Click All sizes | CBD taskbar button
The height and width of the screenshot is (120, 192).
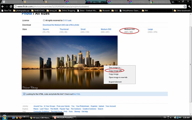41,118
